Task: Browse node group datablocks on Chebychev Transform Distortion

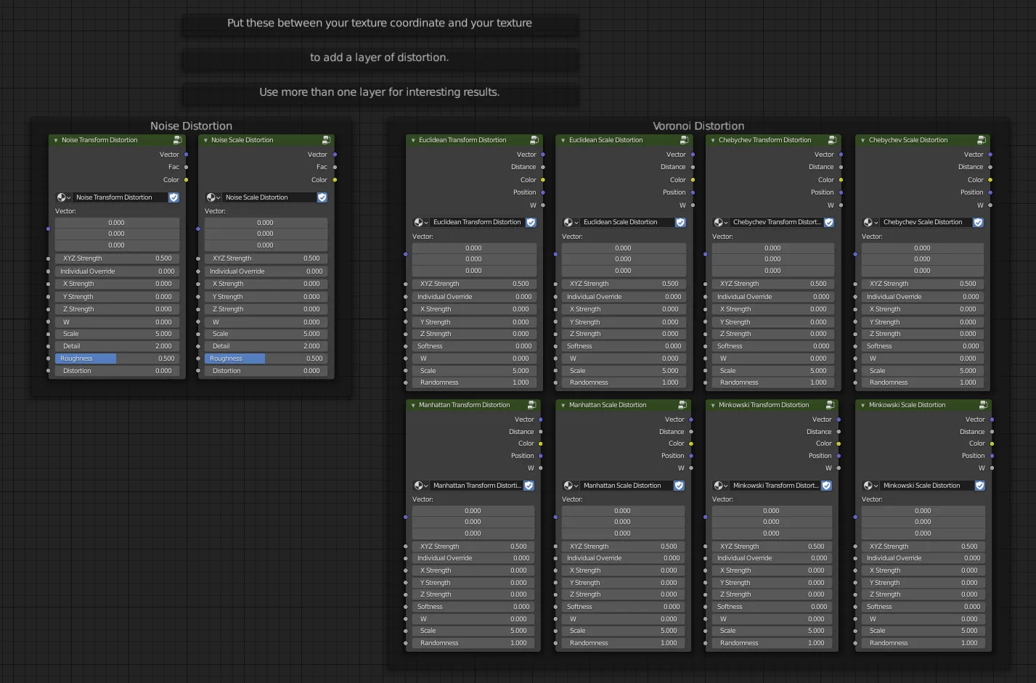Action: pyautogui.click(x=717, y=221)
